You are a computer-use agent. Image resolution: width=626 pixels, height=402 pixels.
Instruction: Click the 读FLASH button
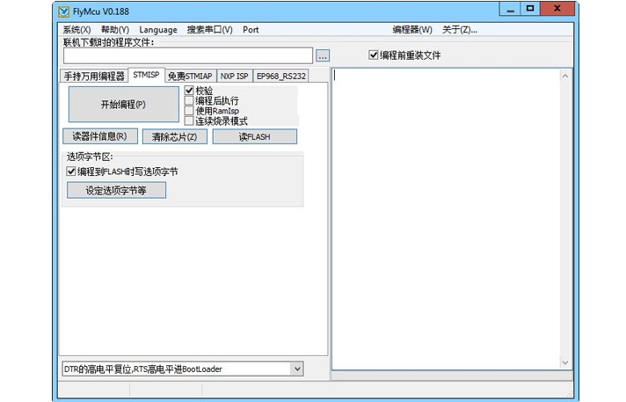254,136
